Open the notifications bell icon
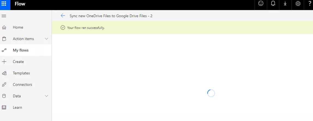This screenshot has height=121, width=313. click(273, 4)
